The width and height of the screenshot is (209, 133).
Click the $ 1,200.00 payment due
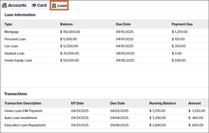tap(180, 32)
